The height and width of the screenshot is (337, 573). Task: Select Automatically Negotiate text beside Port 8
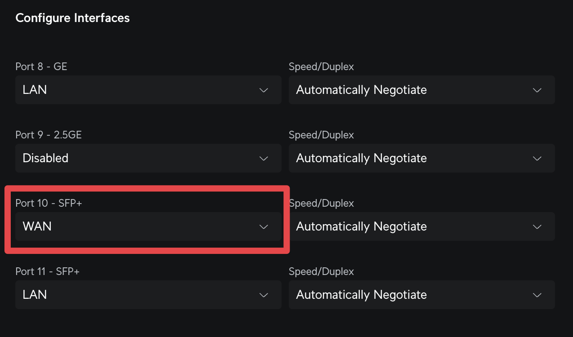361,90
